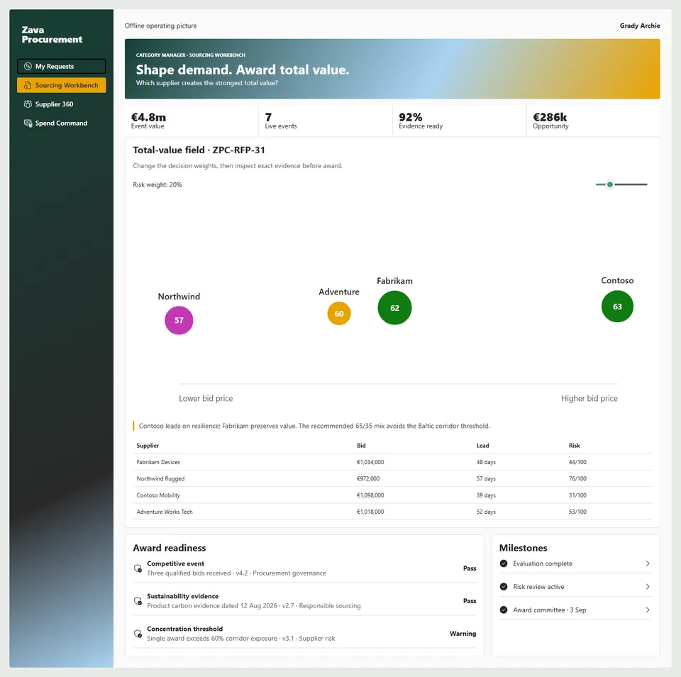Expand the Risk review active chevron
Viewport: 681px width, 677px height.
[648, 587]
